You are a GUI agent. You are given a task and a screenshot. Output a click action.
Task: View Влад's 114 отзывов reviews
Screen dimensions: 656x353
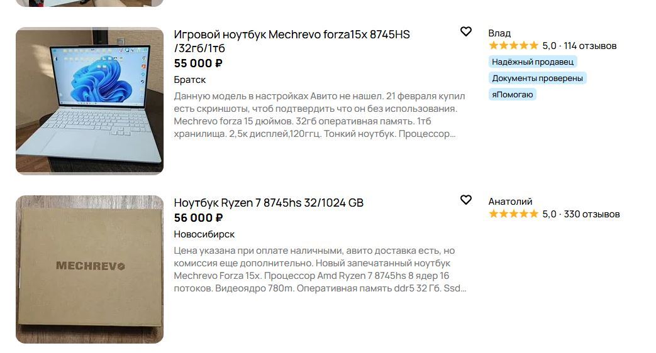[x=590, y=45]
